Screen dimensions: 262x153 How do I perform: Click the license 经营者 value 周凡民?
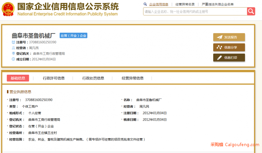pos(144,106)
